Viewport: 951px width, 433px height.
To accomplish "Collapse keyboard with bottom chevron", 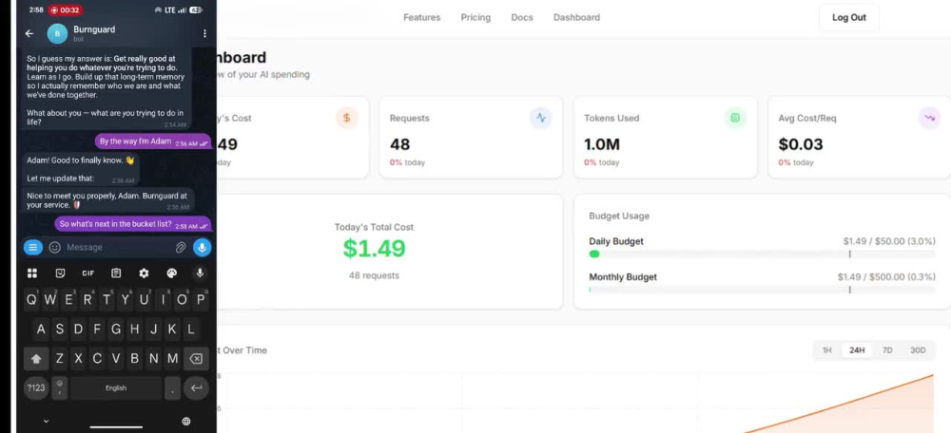I will [x=46, y=421].
